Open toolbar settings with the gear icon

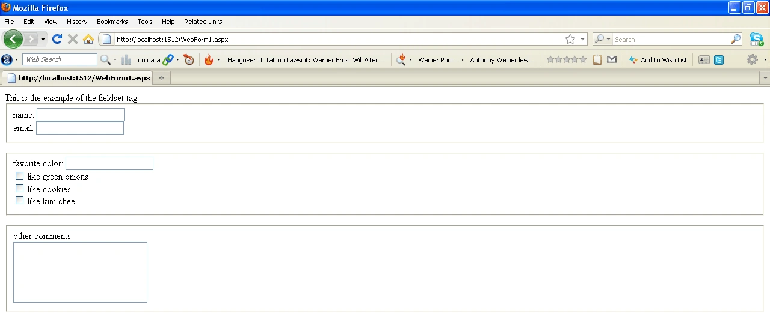coord(752,59)
